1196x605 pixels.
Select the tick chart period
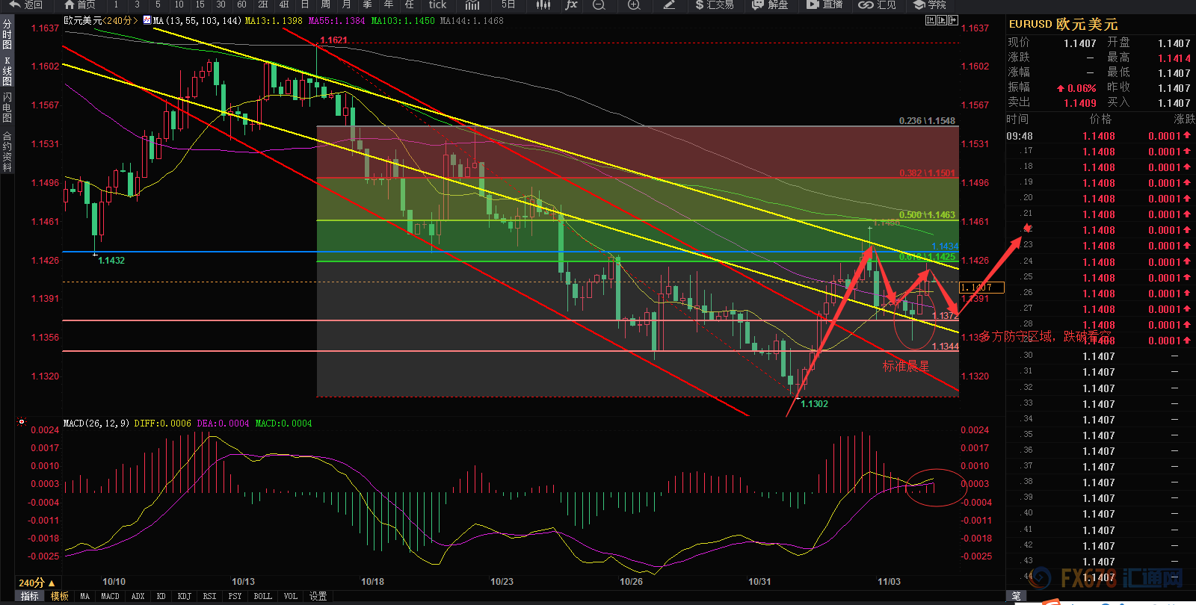437,5
